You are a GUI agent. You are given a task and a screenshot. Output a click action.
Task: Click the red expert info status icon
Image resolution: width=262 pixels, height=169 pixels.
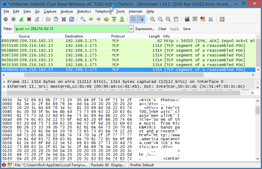(x=4, y=165)
